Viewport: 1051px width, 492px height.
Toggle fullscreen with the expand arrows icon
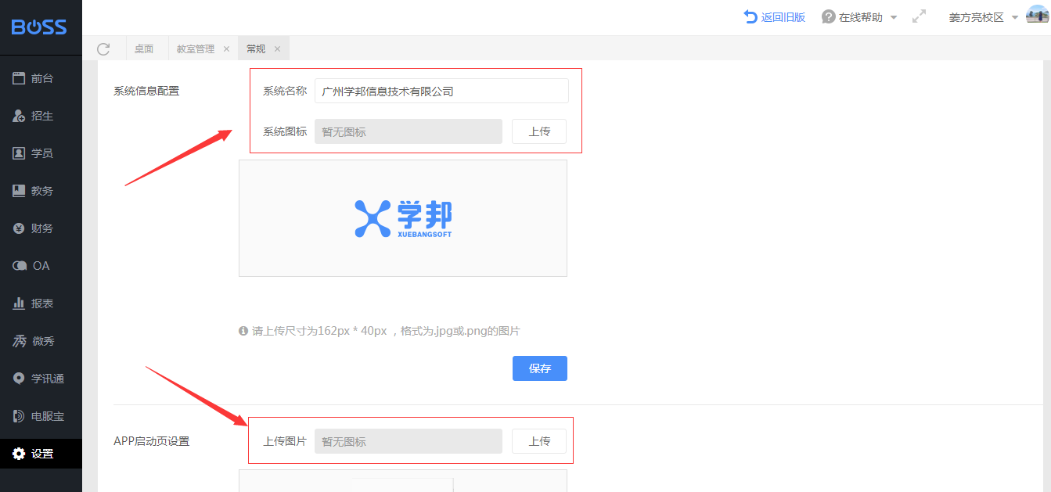920,16
